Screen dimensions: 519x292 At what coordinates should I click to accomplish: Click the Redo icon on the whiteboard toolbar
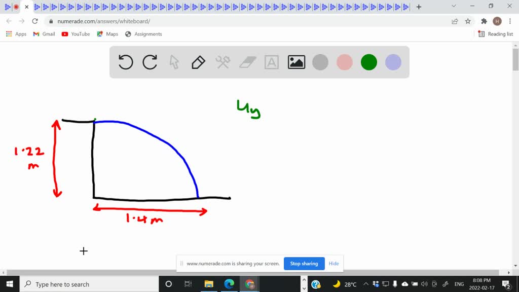pyautogui.click(x=150, y=62)
